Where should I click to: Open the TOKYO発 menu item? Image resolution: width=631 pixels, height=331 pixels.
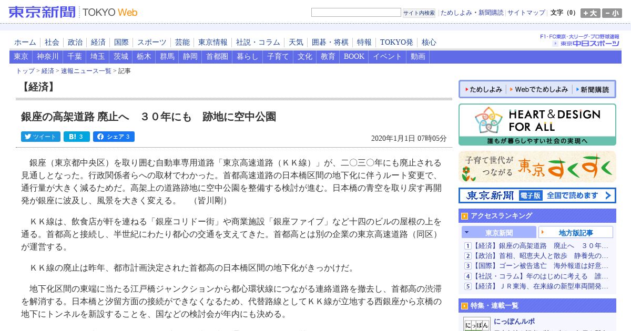(x=396, y=42)
